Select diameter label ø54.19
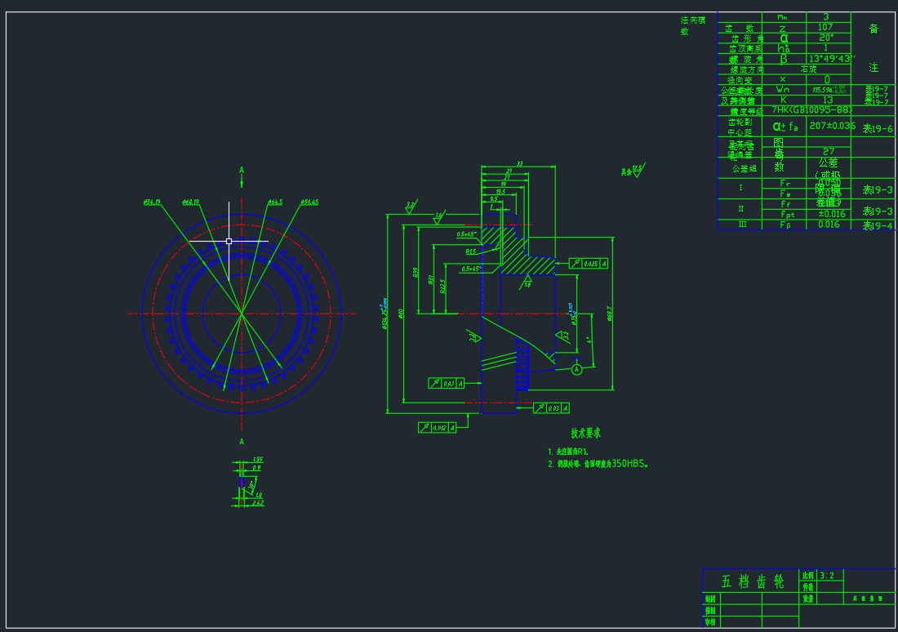The image size is (898, 632). 152,202
